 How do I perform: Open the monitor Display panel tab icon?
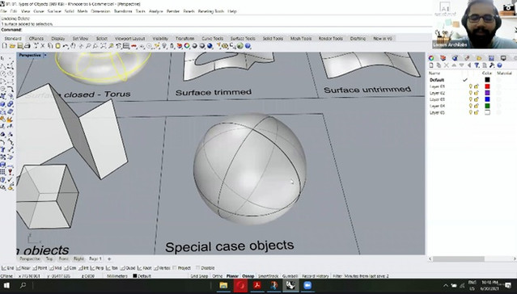point(503,58)
